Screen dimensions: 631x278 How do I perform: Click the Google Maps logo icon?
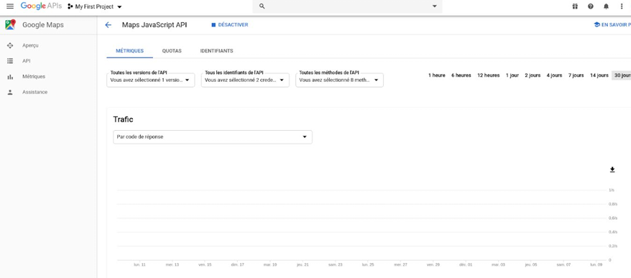tap(11, 24)
